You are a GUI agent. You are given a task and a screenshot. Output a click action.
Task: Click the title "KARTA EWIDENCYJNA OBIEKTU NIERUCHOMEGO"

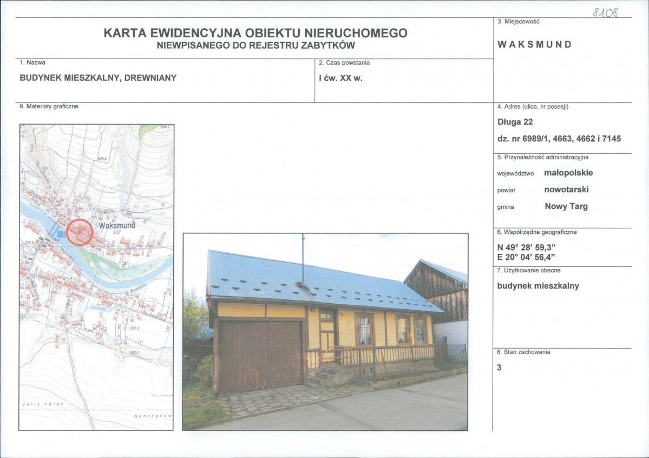point(255,33)
